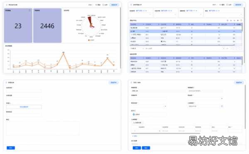Open the calendar icon in the bottom-right date field
Viewport: 249px width, 154px height.
tap(222, 106)
